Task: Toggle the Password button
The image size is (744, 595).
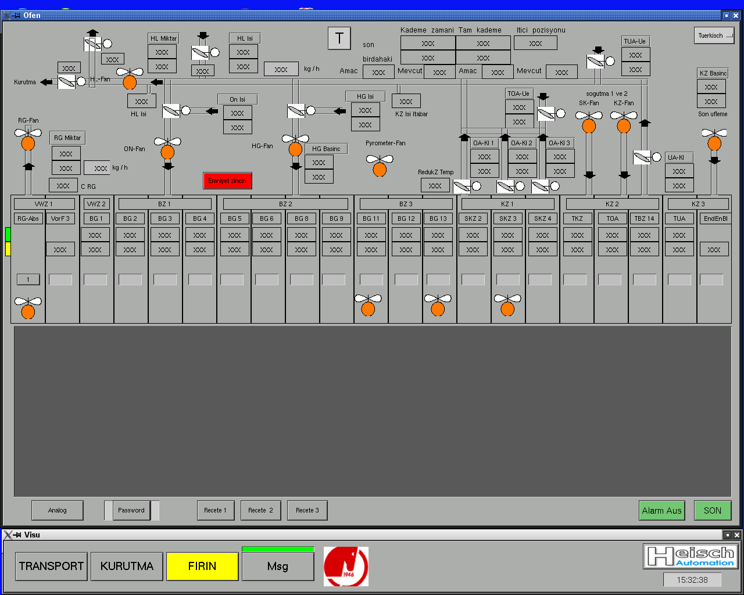Action: click(x=131, y=510)
